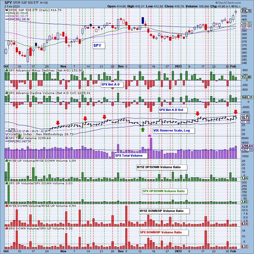
Task: Select the green up arrow below the December VIX low
Action: 143,130
